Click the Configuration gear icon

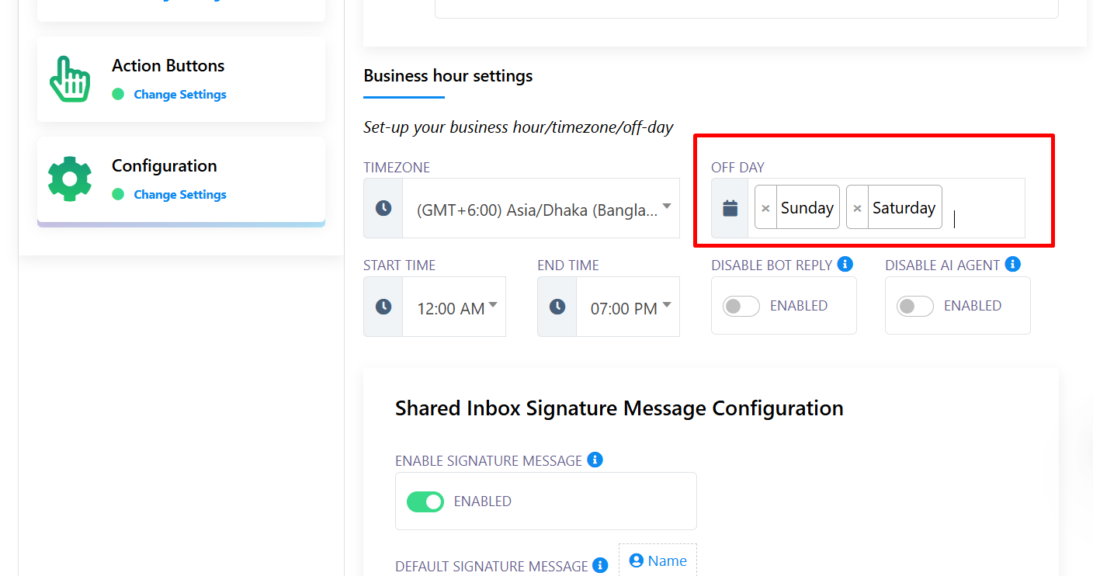click(70, 179)
